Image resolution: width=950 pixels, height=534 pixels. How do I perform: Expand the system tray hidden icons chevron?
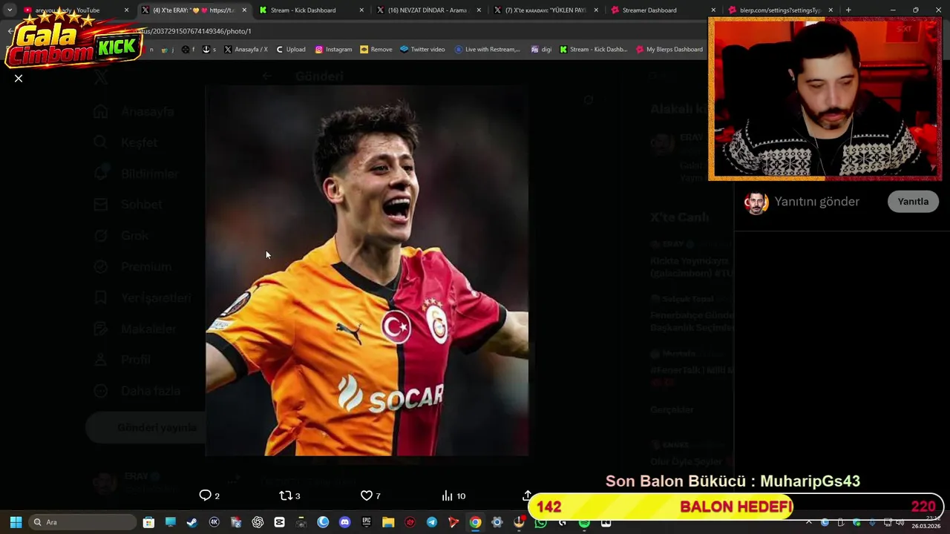point(809,522)
